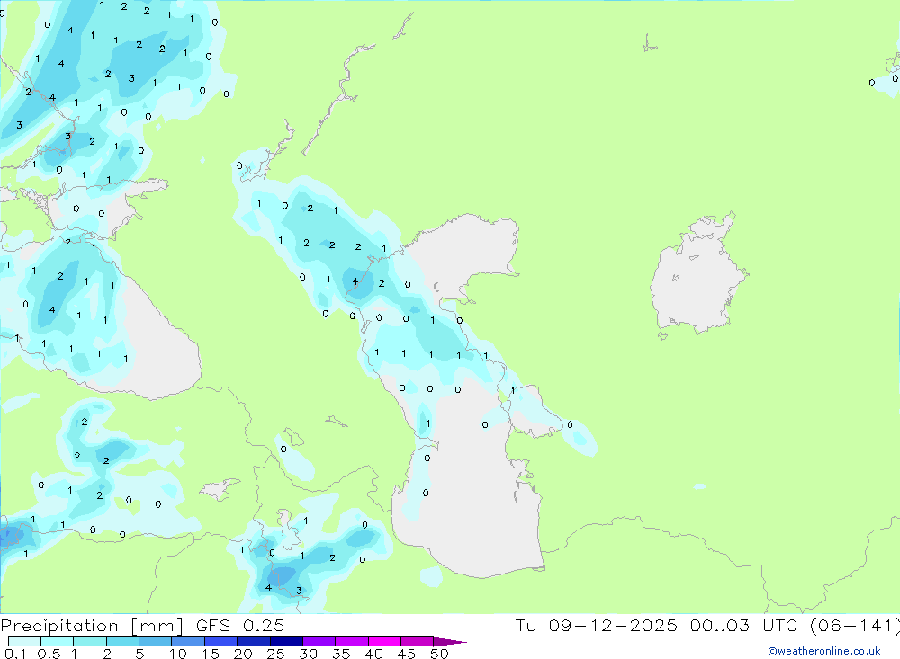This screenshot has height=659, width=900.
Task: Click the 'Tu 09-12-2025' date text
Action: tap(597, 625)
